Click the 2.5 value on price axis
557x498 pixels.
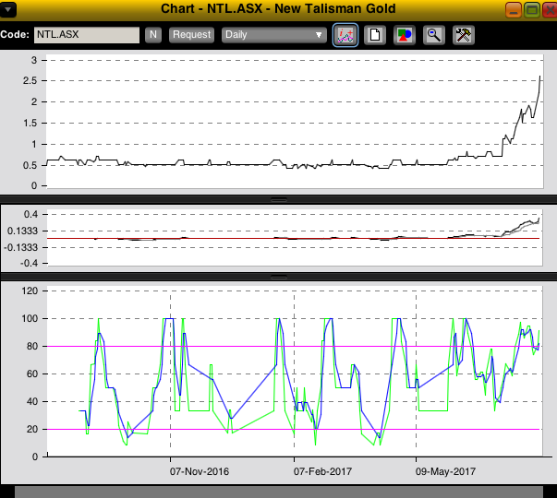coord(30,81)
